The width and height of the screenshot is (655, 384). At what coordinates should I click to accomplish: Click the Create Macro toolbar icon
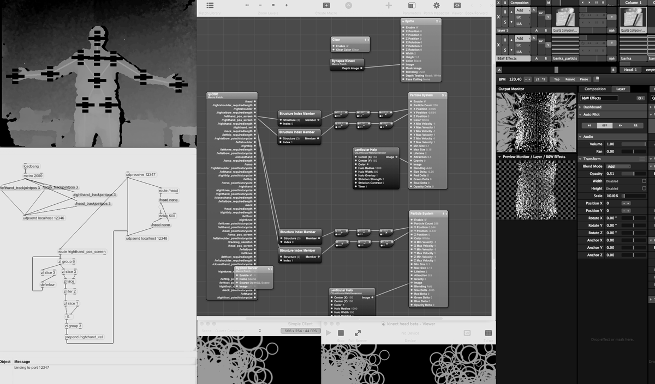pyautogui.click(x=326, y=5)
